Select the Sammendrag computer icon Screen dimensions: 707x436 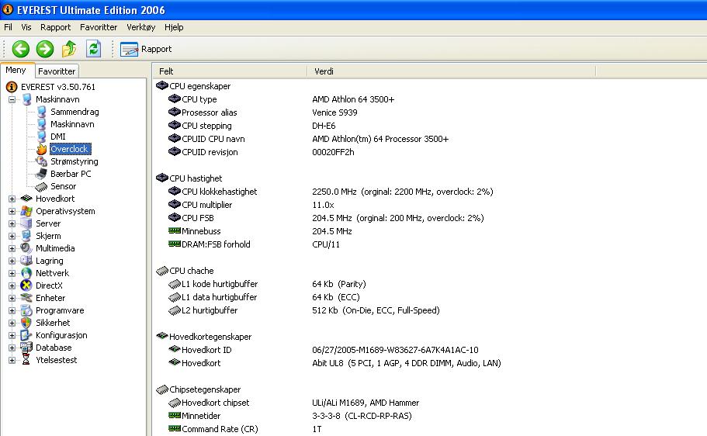tap(41, 112)
